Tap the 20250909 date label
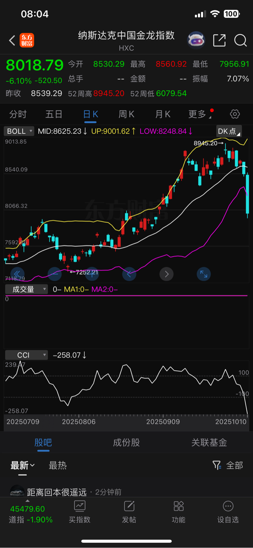Viewport: 253px width, 548px height. click(x=163, y=422)
